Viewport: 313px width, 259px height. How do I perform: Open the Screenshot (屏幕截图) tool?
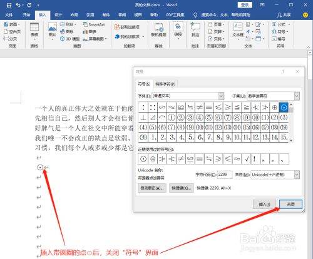coord(95,39)
